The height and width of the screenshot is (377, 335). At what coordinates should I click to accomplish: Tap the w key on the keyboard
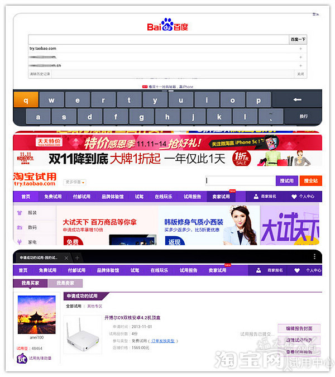pyautogui.click(x=52, y=100)
